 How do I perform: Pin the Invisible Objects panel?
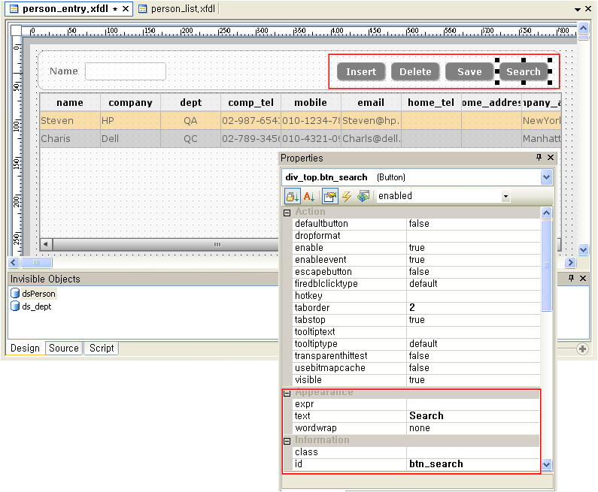tap(571, 279)
